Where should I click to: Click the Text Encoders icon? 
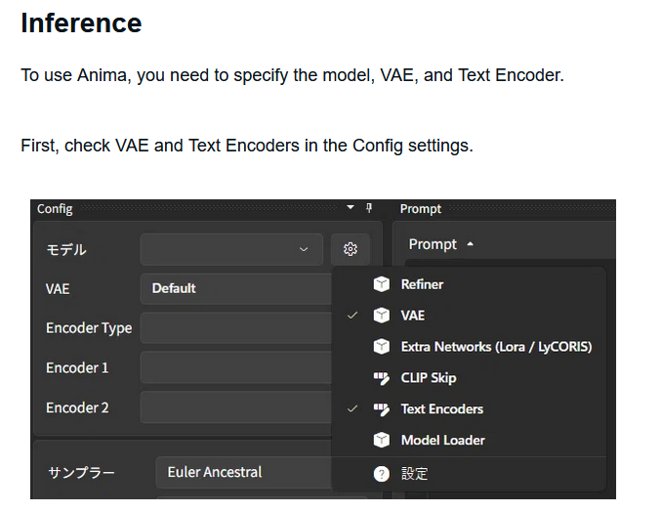click(x=382, y=409)
